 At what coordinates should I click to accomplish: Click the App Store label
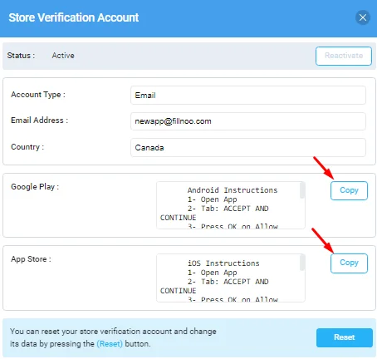[31, 259]
